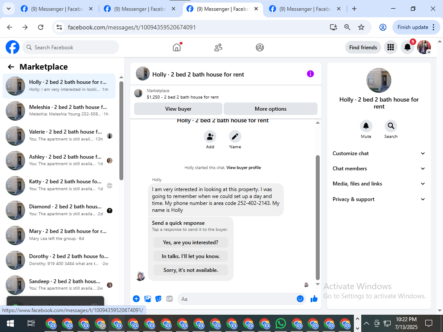Open Dorothy's conversation

pyautogui.click(x=59, y=260)
